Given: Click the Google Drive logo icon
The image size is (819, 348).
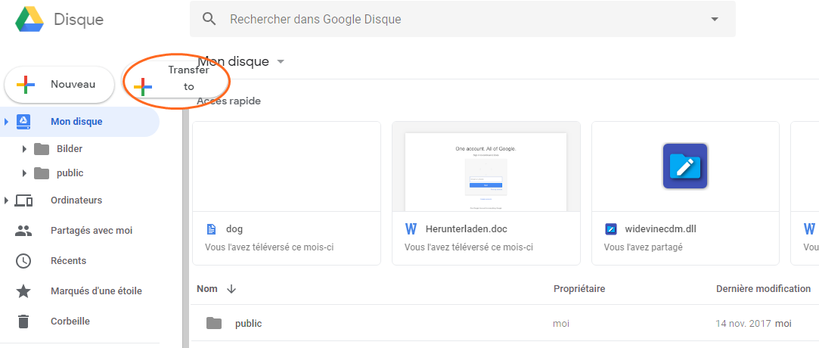Looking at the screenshot, I should point(29,19).
